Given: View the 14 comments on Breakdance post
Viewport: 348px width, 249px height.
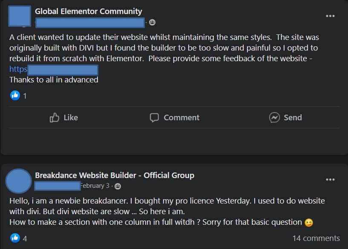Looking at the screenshot, I should [x=316, y=238].
